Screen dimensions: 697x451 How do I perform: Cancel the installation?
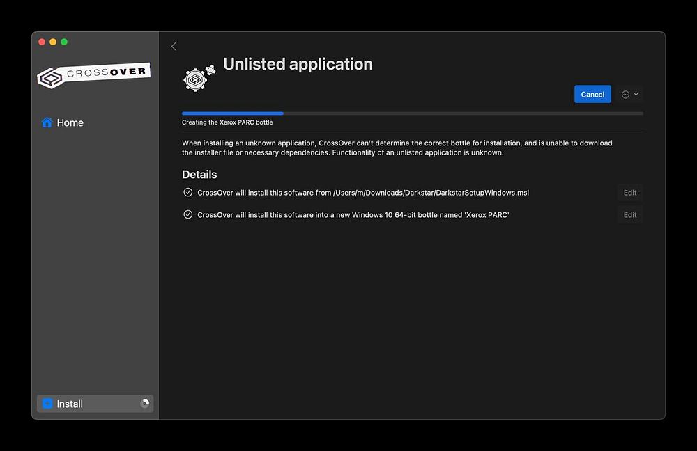tap(592, 94)
